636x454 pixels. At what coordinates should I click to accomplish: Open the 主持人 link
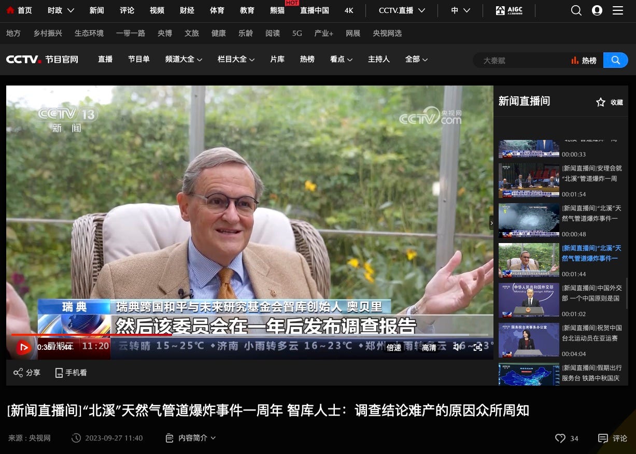pos(379,60)
